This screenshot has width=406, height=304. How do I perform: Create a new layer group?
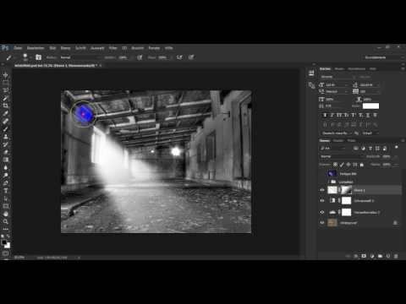tap(380, 256)
